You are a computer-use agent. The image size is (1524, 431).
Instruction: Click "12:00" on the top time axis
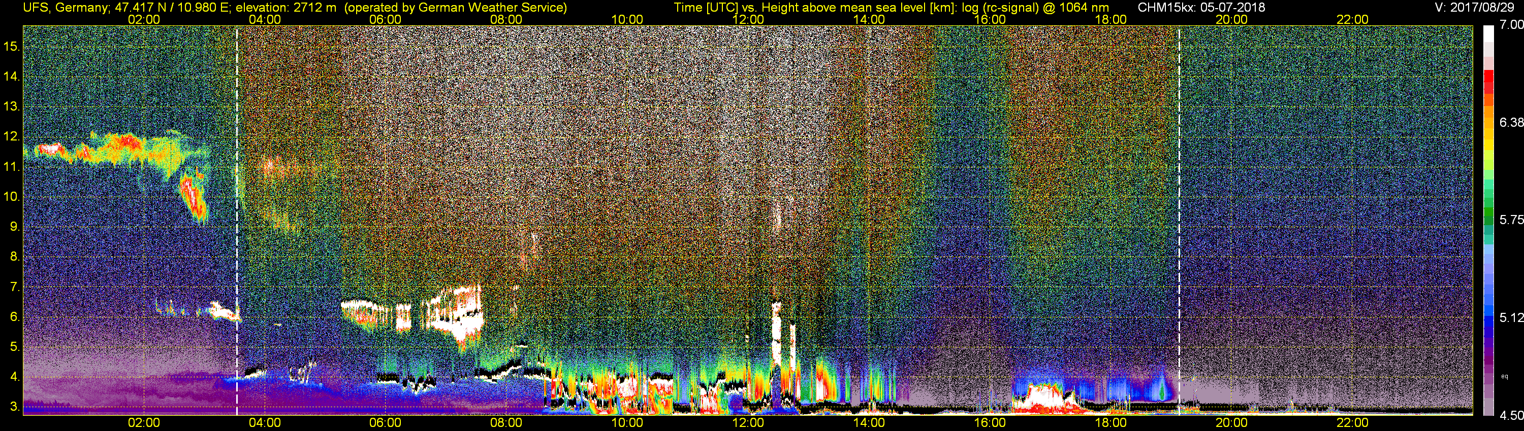click(x=748, y=19)
